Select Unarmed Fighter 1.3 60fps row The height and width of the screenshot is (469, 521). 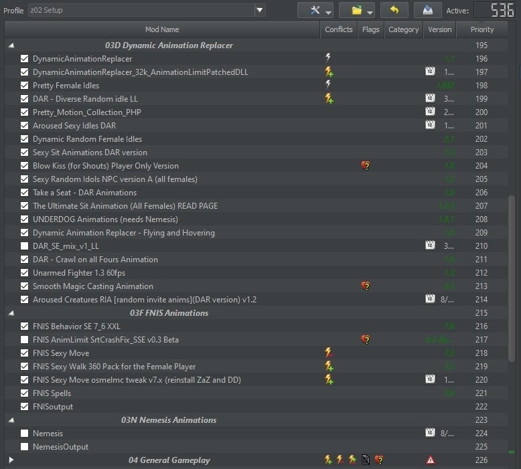[x=256, y=273]
